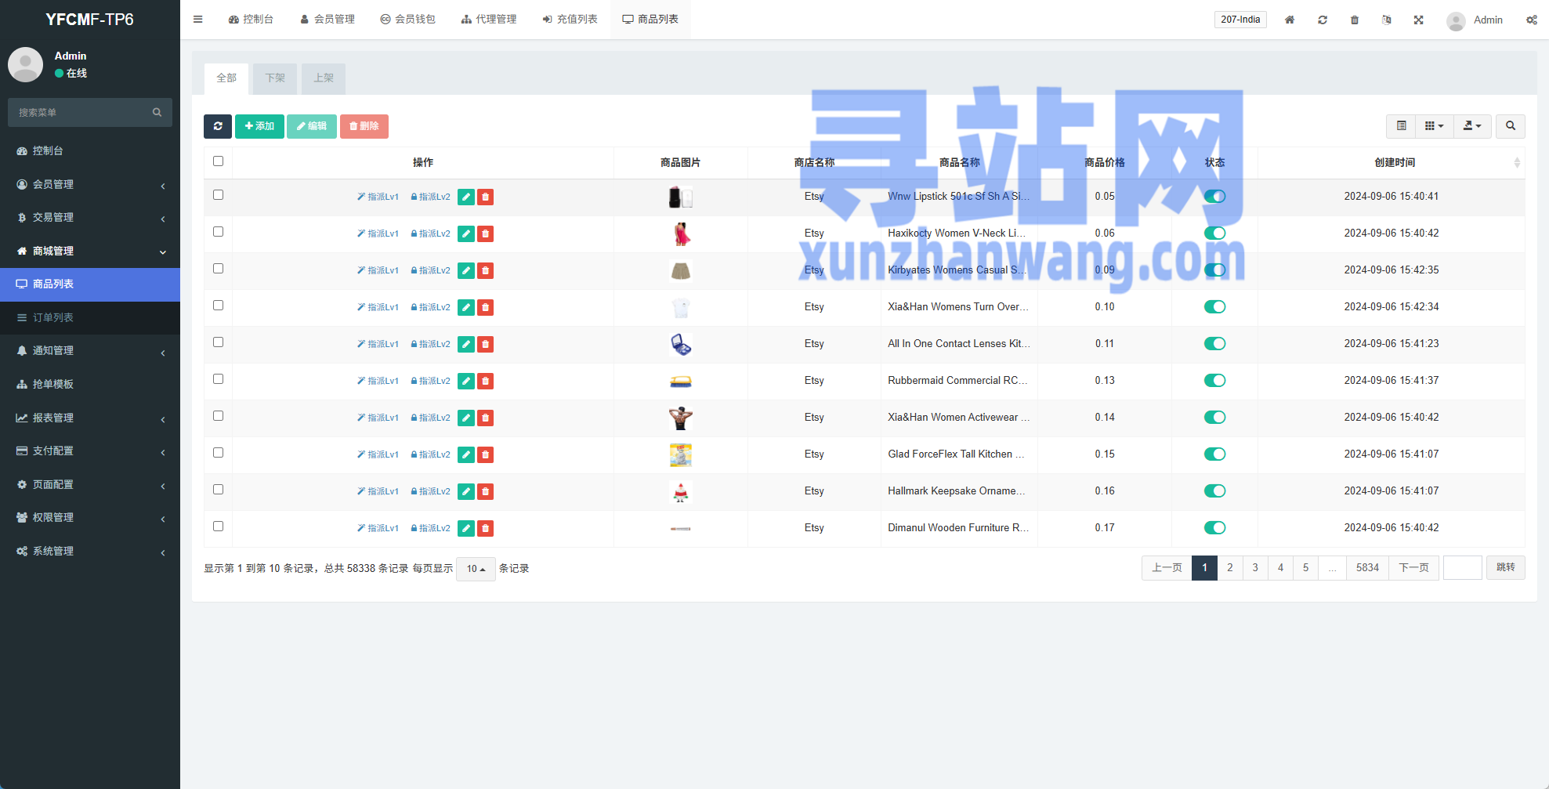The image size is (1549, 789).
Task: Click the trash icon to clear cache
Action: pyautogui.click(x=1355, y=20)
